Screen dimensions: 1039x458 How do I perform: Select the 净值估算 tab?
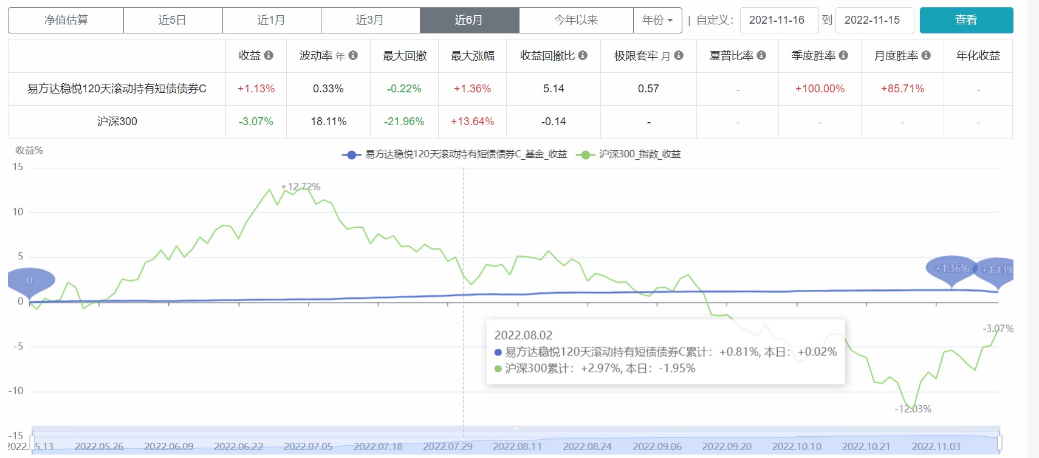(66, 20)
